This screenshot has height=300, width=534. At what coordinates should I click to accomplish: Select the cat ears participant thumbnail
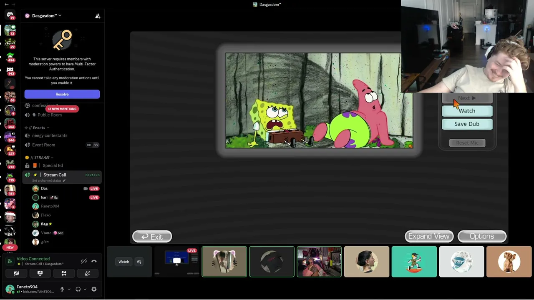[x=224, y=262]
